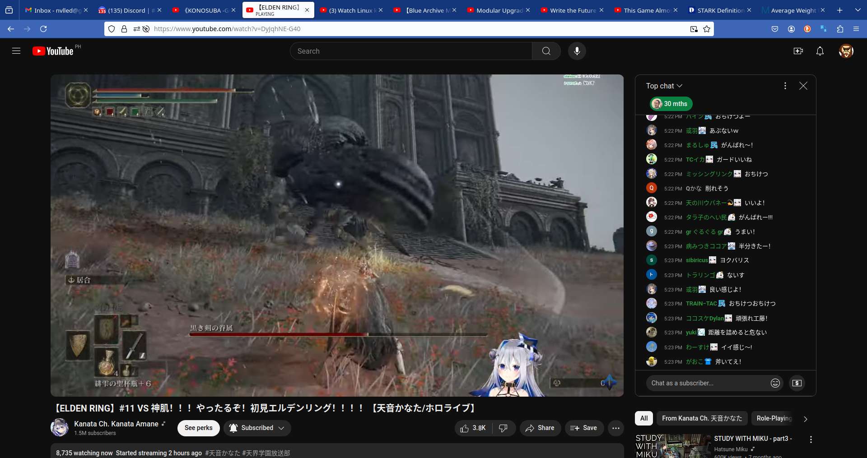The width and height of the screenshot is (867, 458).
Task: Click the #天界学園放送部 hashtag
Action: [266, 453]
